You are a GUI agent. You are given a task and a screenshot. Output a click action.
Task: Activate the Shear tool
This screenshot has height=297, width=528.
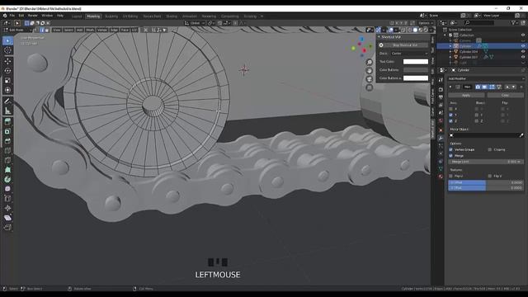point(7,218)
